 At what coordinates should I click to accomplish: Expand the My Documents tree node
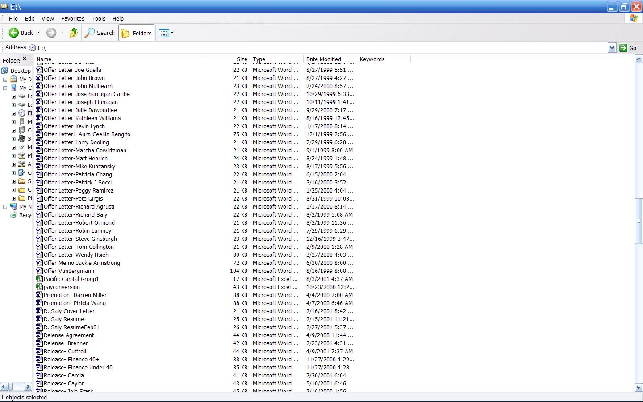5,80
